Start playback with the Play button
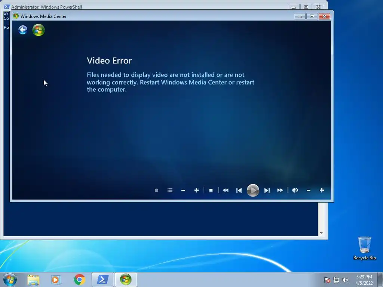The image size is (383, 287). [x=253, y=190]
